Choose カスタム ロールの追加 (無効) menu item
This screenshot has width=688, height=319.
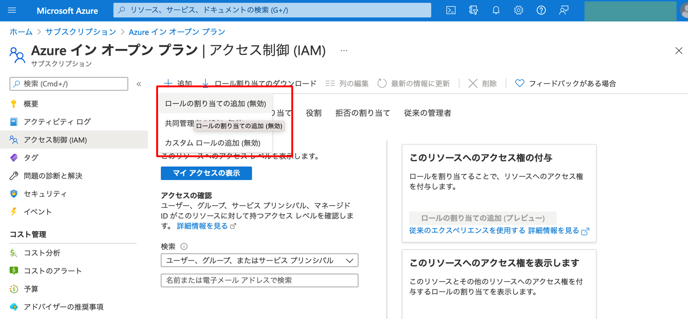click(215, 143)
